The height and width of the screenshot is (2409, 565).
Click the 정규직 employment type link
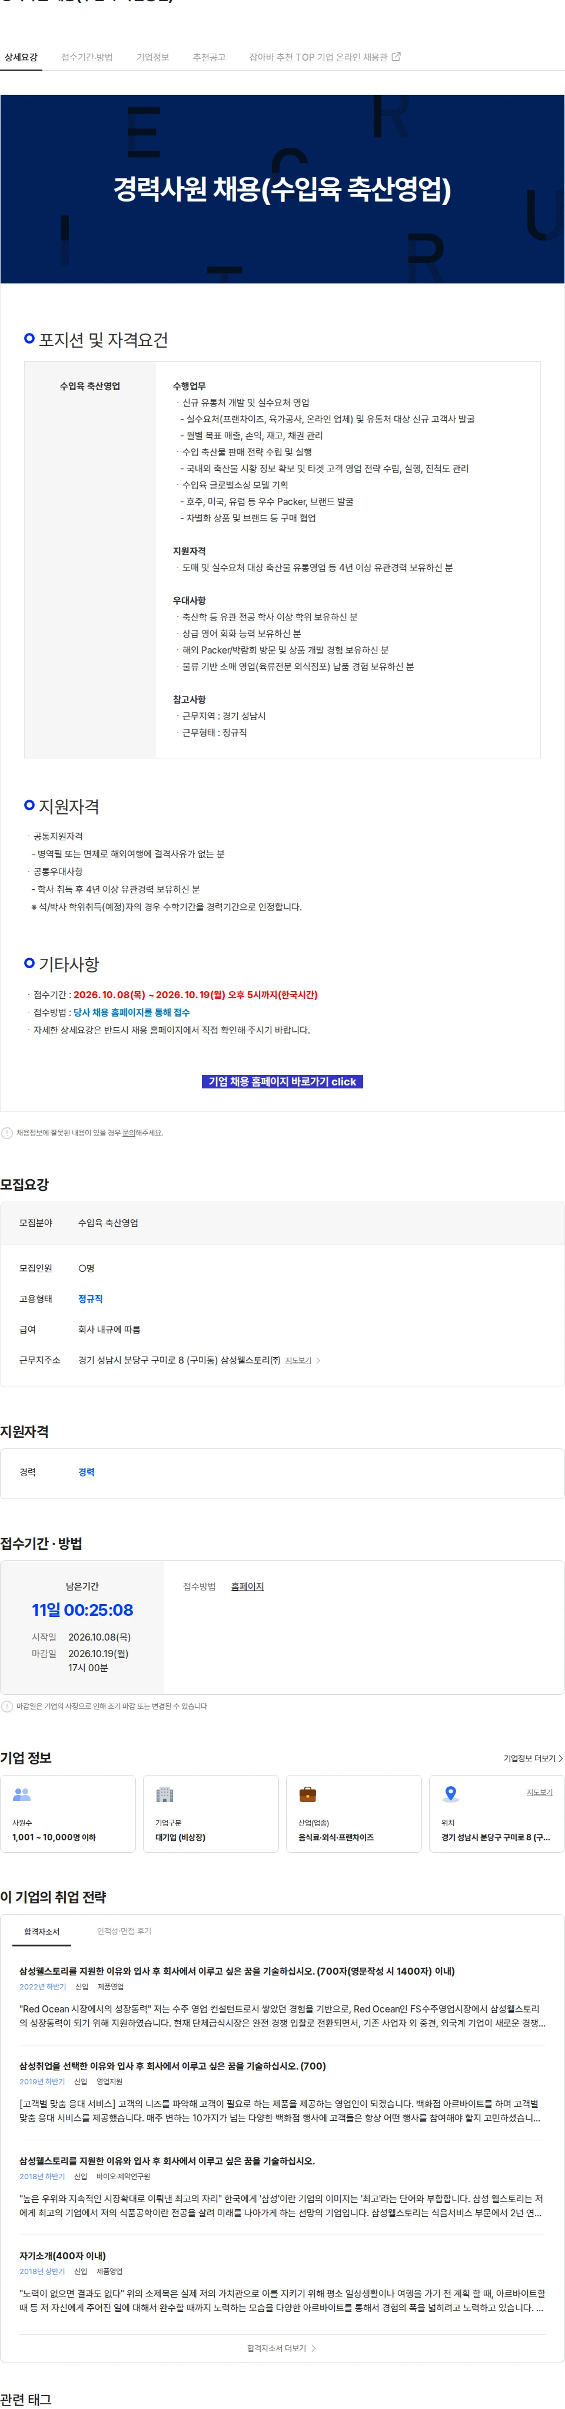click(91, 1299)
